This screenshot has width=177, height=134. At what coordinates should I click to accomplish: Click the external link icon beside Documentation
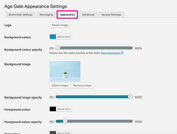click(122, 53)
